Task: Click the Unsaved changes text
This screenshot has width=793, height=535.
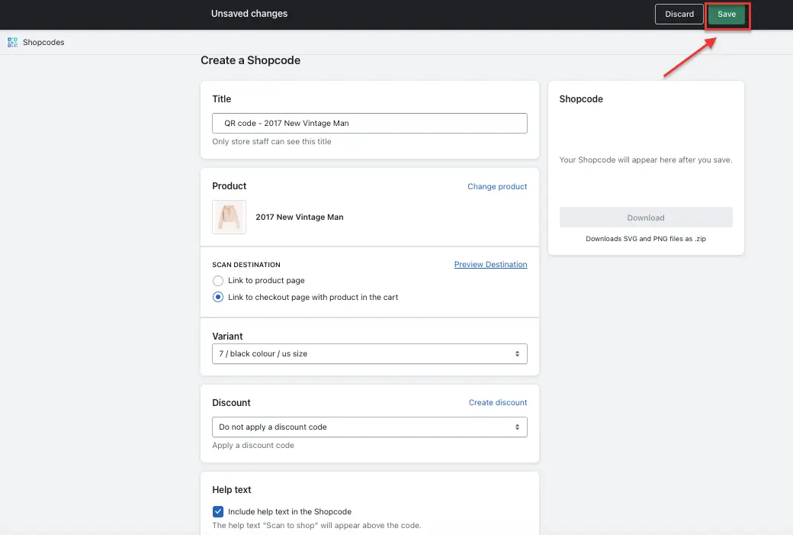Action: [x=249, y=14]
